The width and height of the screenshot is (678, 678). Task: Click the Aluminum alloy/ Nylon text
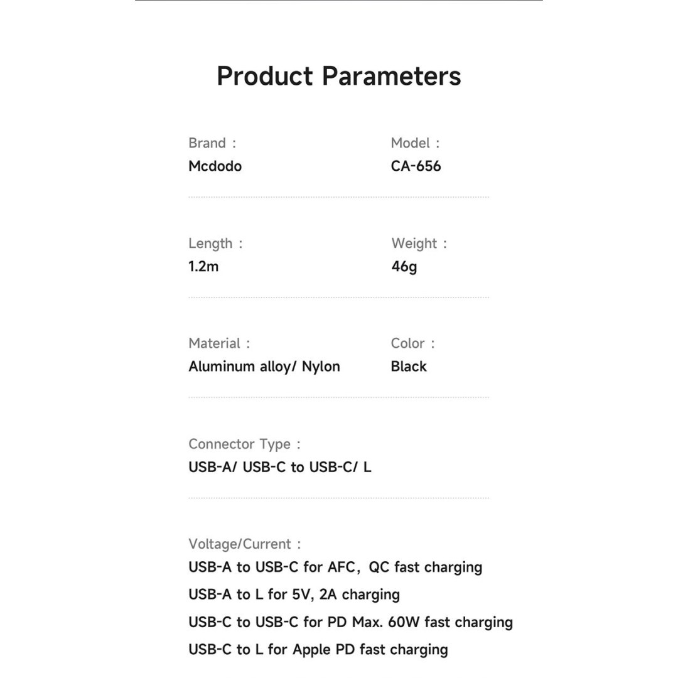(264, 367)
